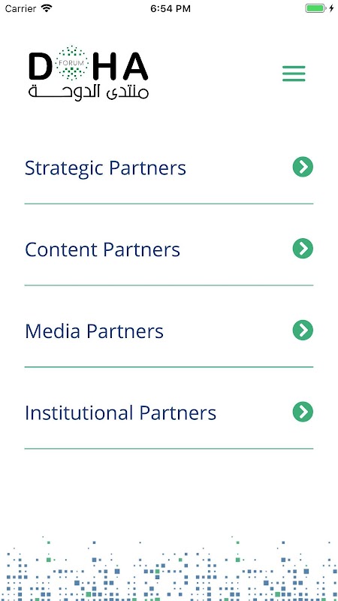This screenshot has height=601, width=338.
Task: Tap the Doha Forum logo
Action: tap(89, 73)
